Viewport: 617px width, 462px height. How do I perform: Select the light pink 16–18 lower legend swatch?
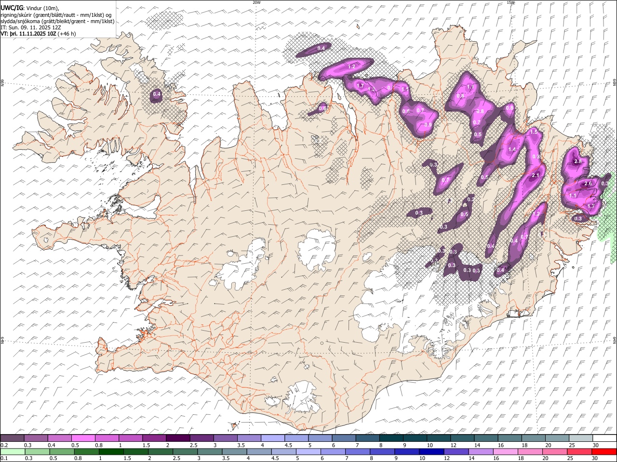(506, 451)
